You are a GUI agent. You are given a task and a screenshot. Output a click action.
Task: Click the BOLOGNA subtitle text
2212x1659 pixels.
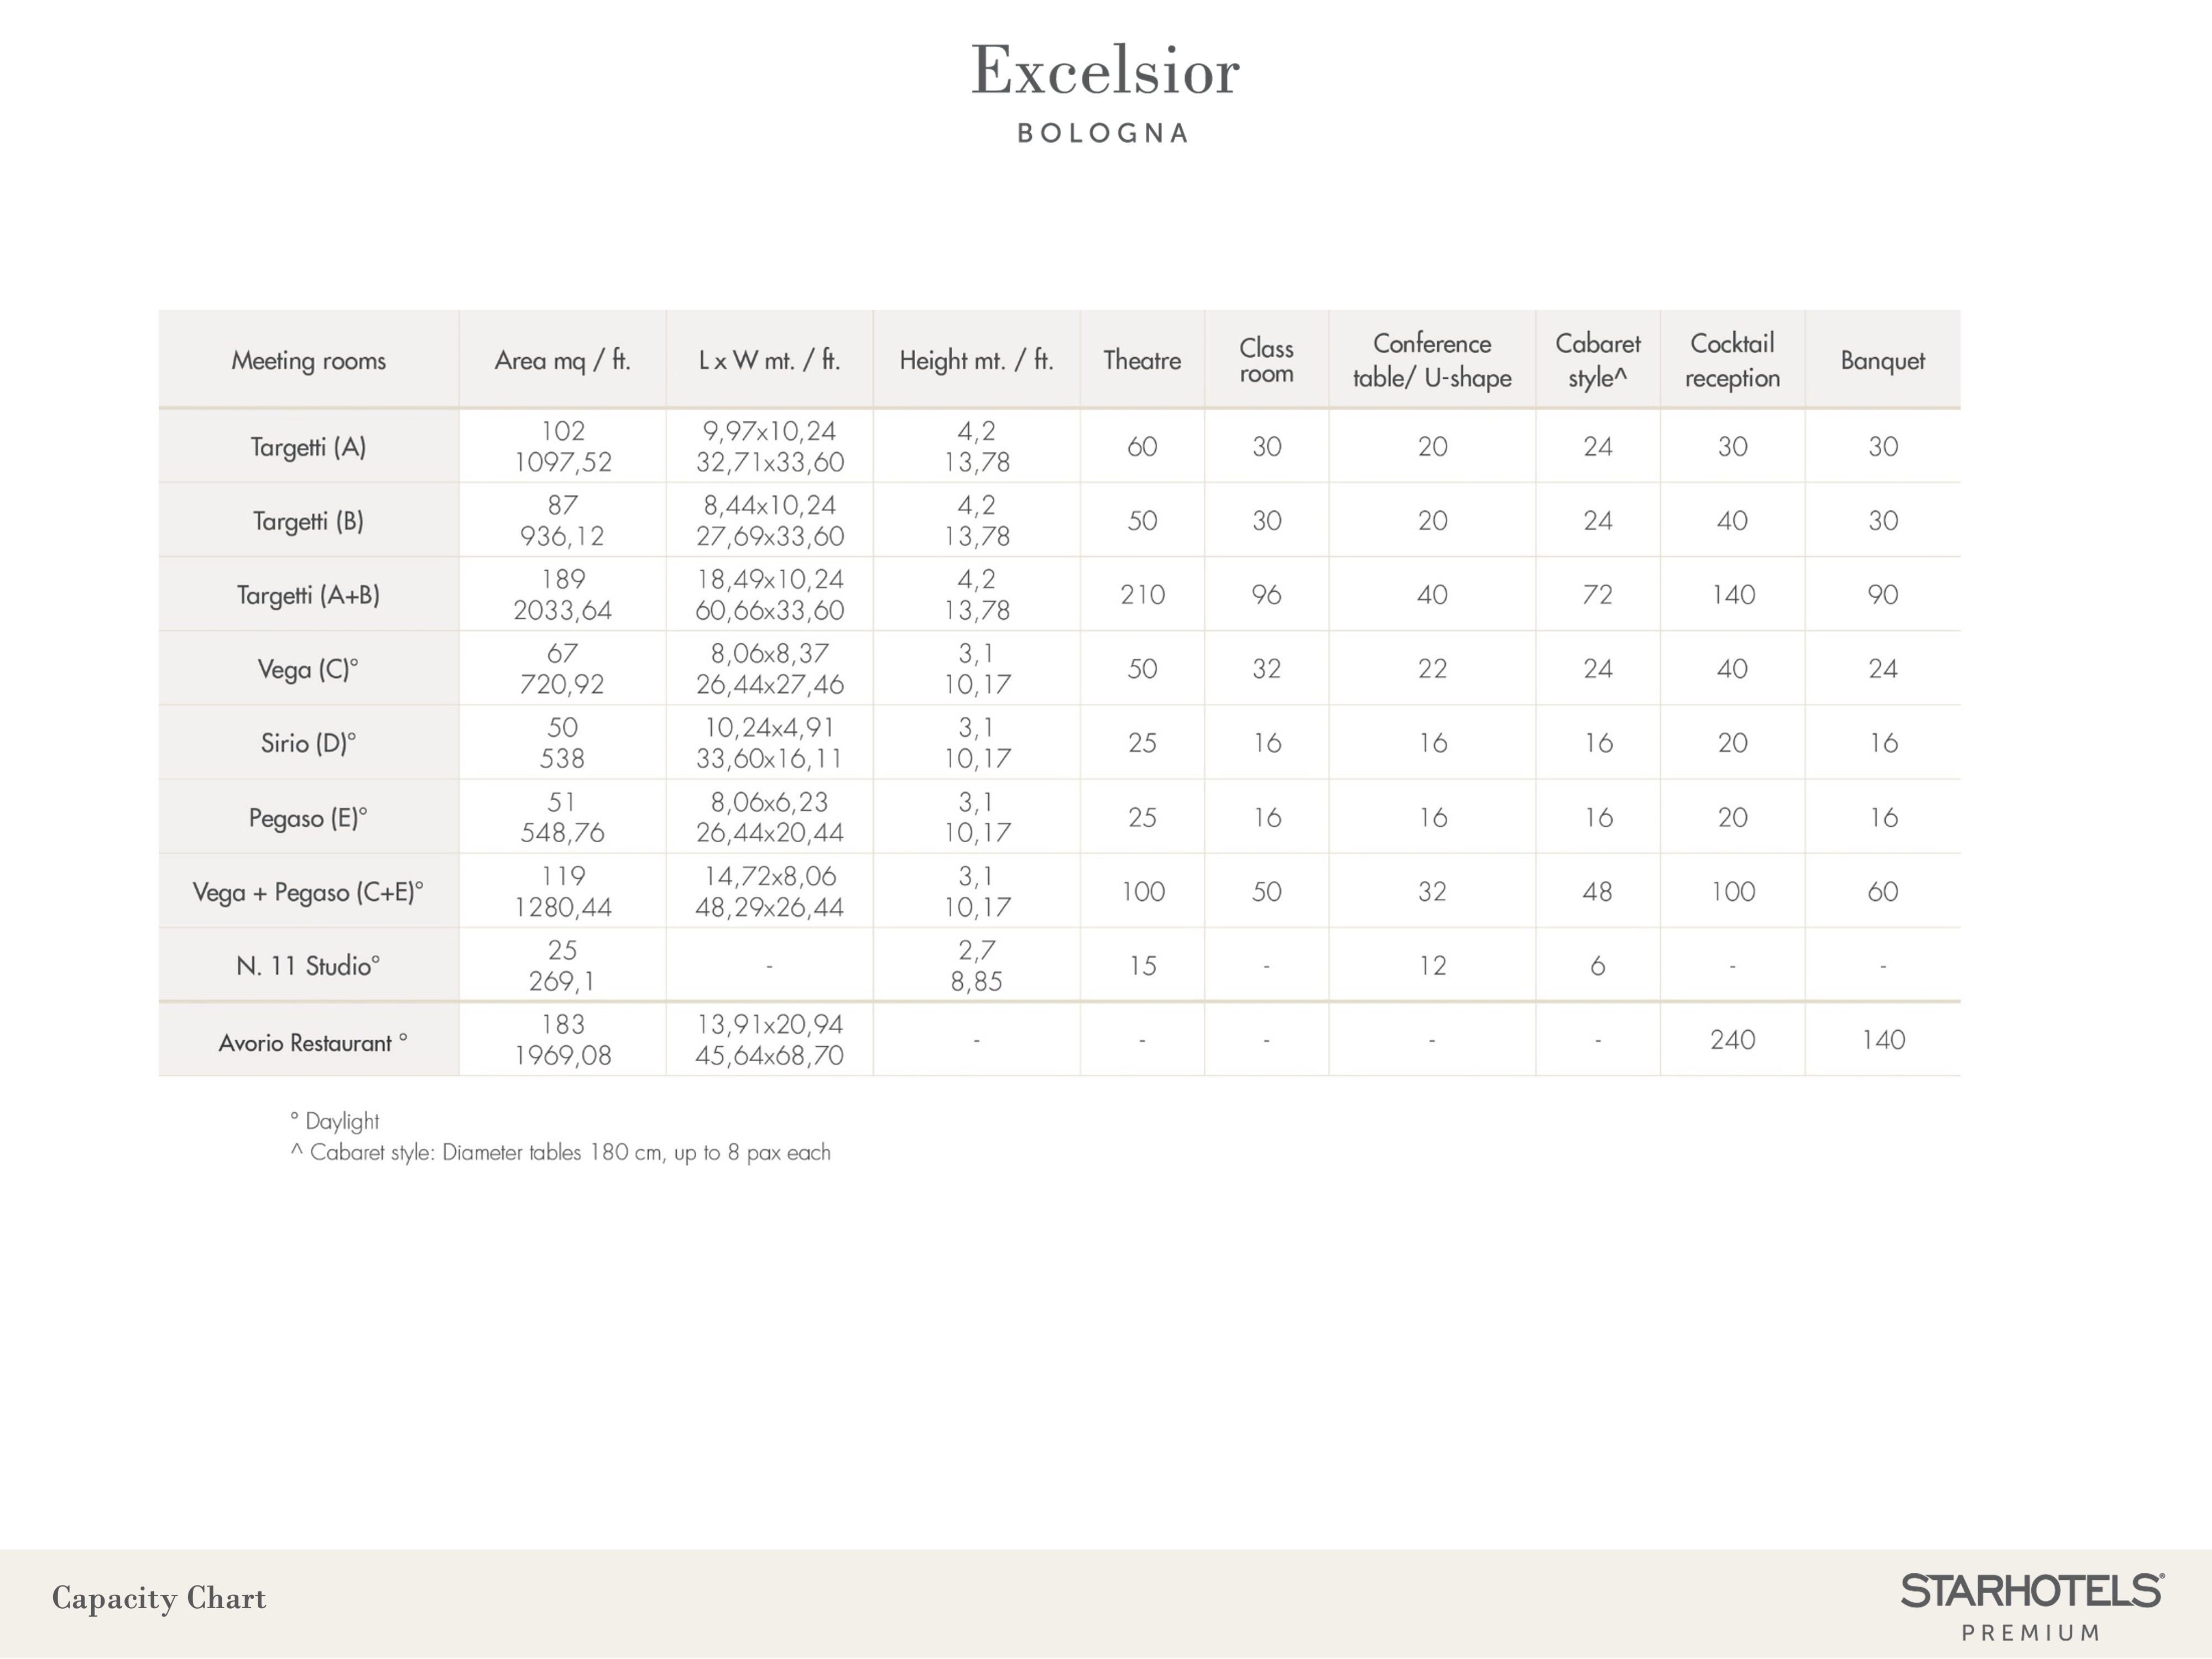pos(1104,133)
